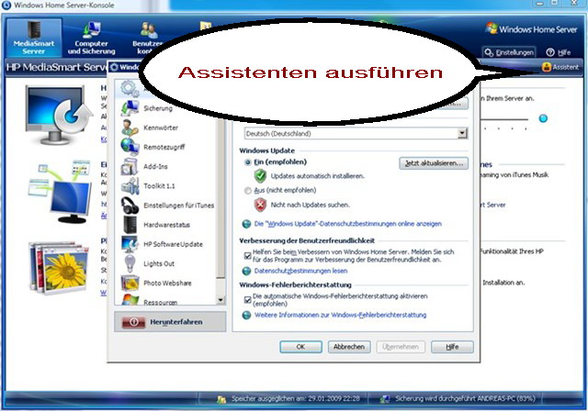The image size is (588, 411).
Task: Select the iTunes headphones icon
Action: (130, 205)
